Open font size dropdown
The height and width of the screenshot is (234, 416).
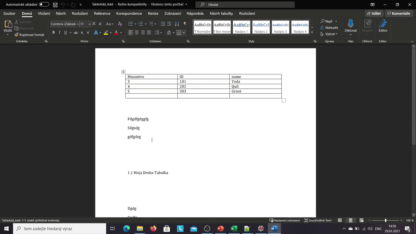click(x=89, y=24)
